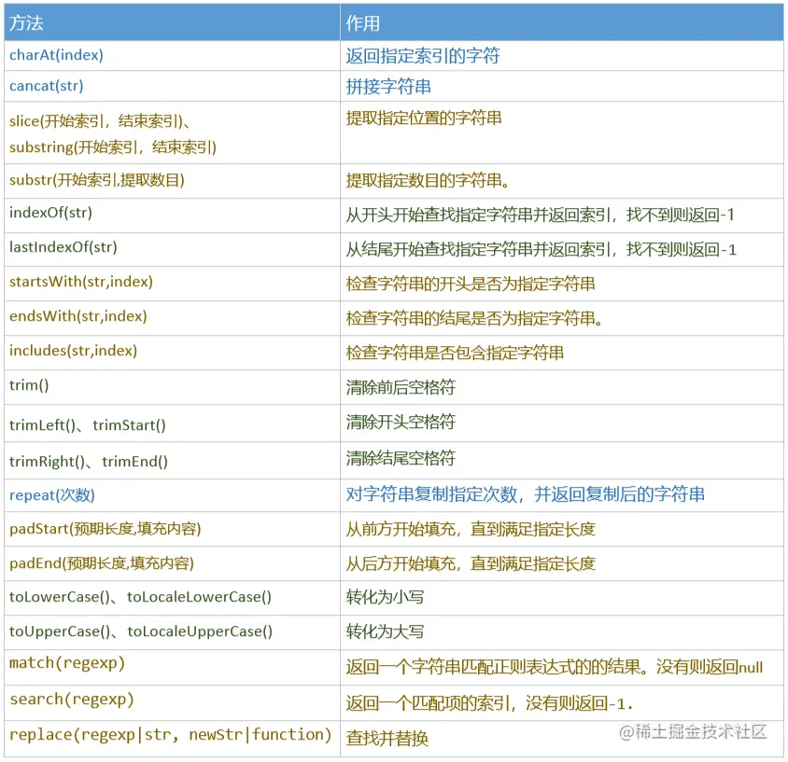Image resolution: width=788 pixels, height=762 pixels.
Task: Click padEnd(预期长度,填充内容) cell
Action: [x=172, y=563]
